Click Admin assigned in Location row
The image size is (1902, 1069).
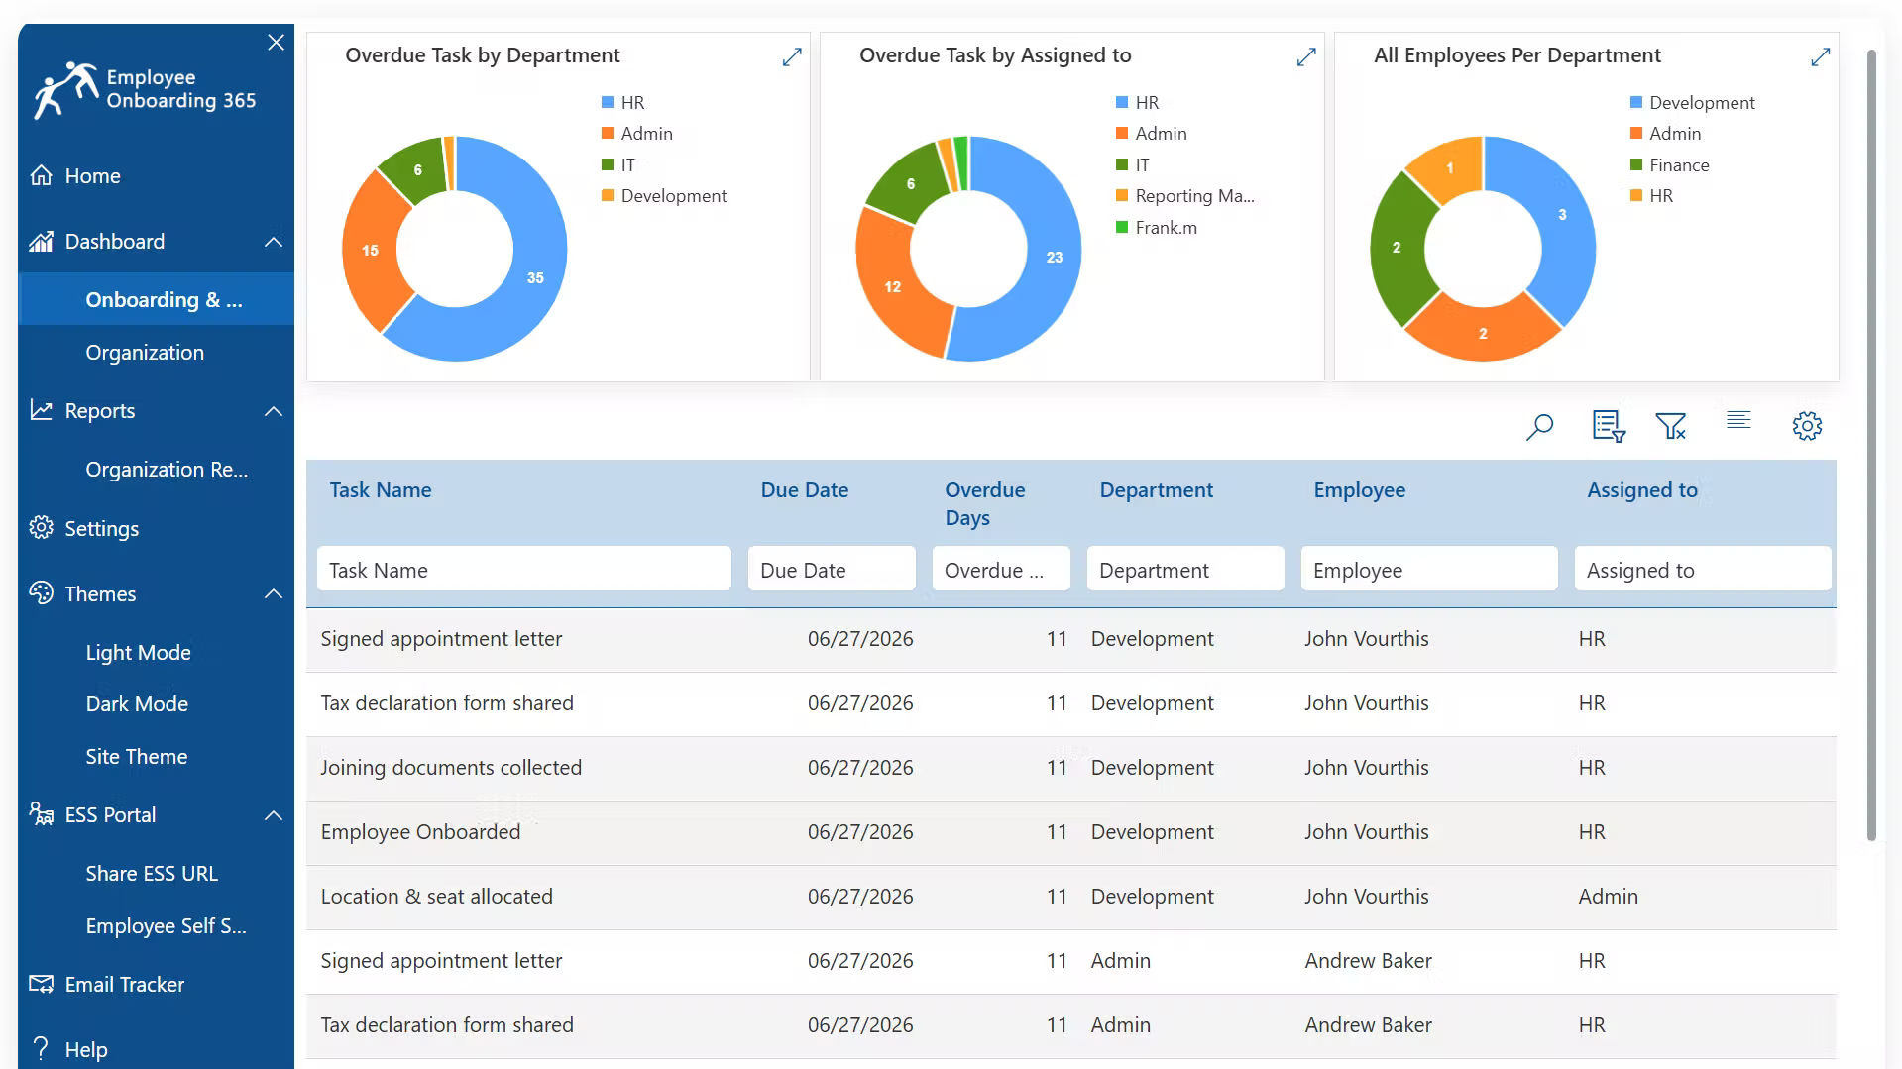[1608, 896]
